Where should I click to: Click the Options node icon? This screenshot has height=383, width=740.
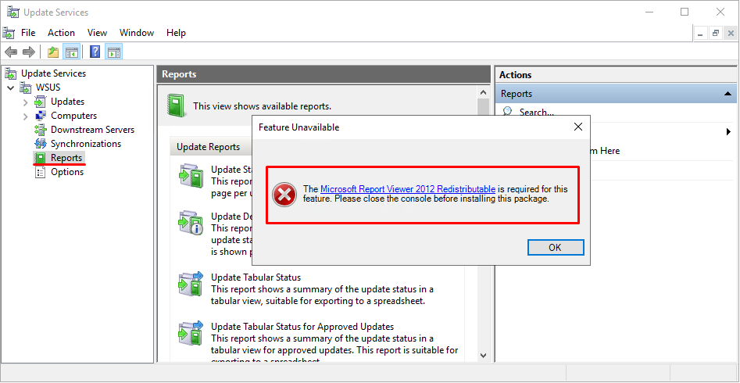(x=41, y=172)
